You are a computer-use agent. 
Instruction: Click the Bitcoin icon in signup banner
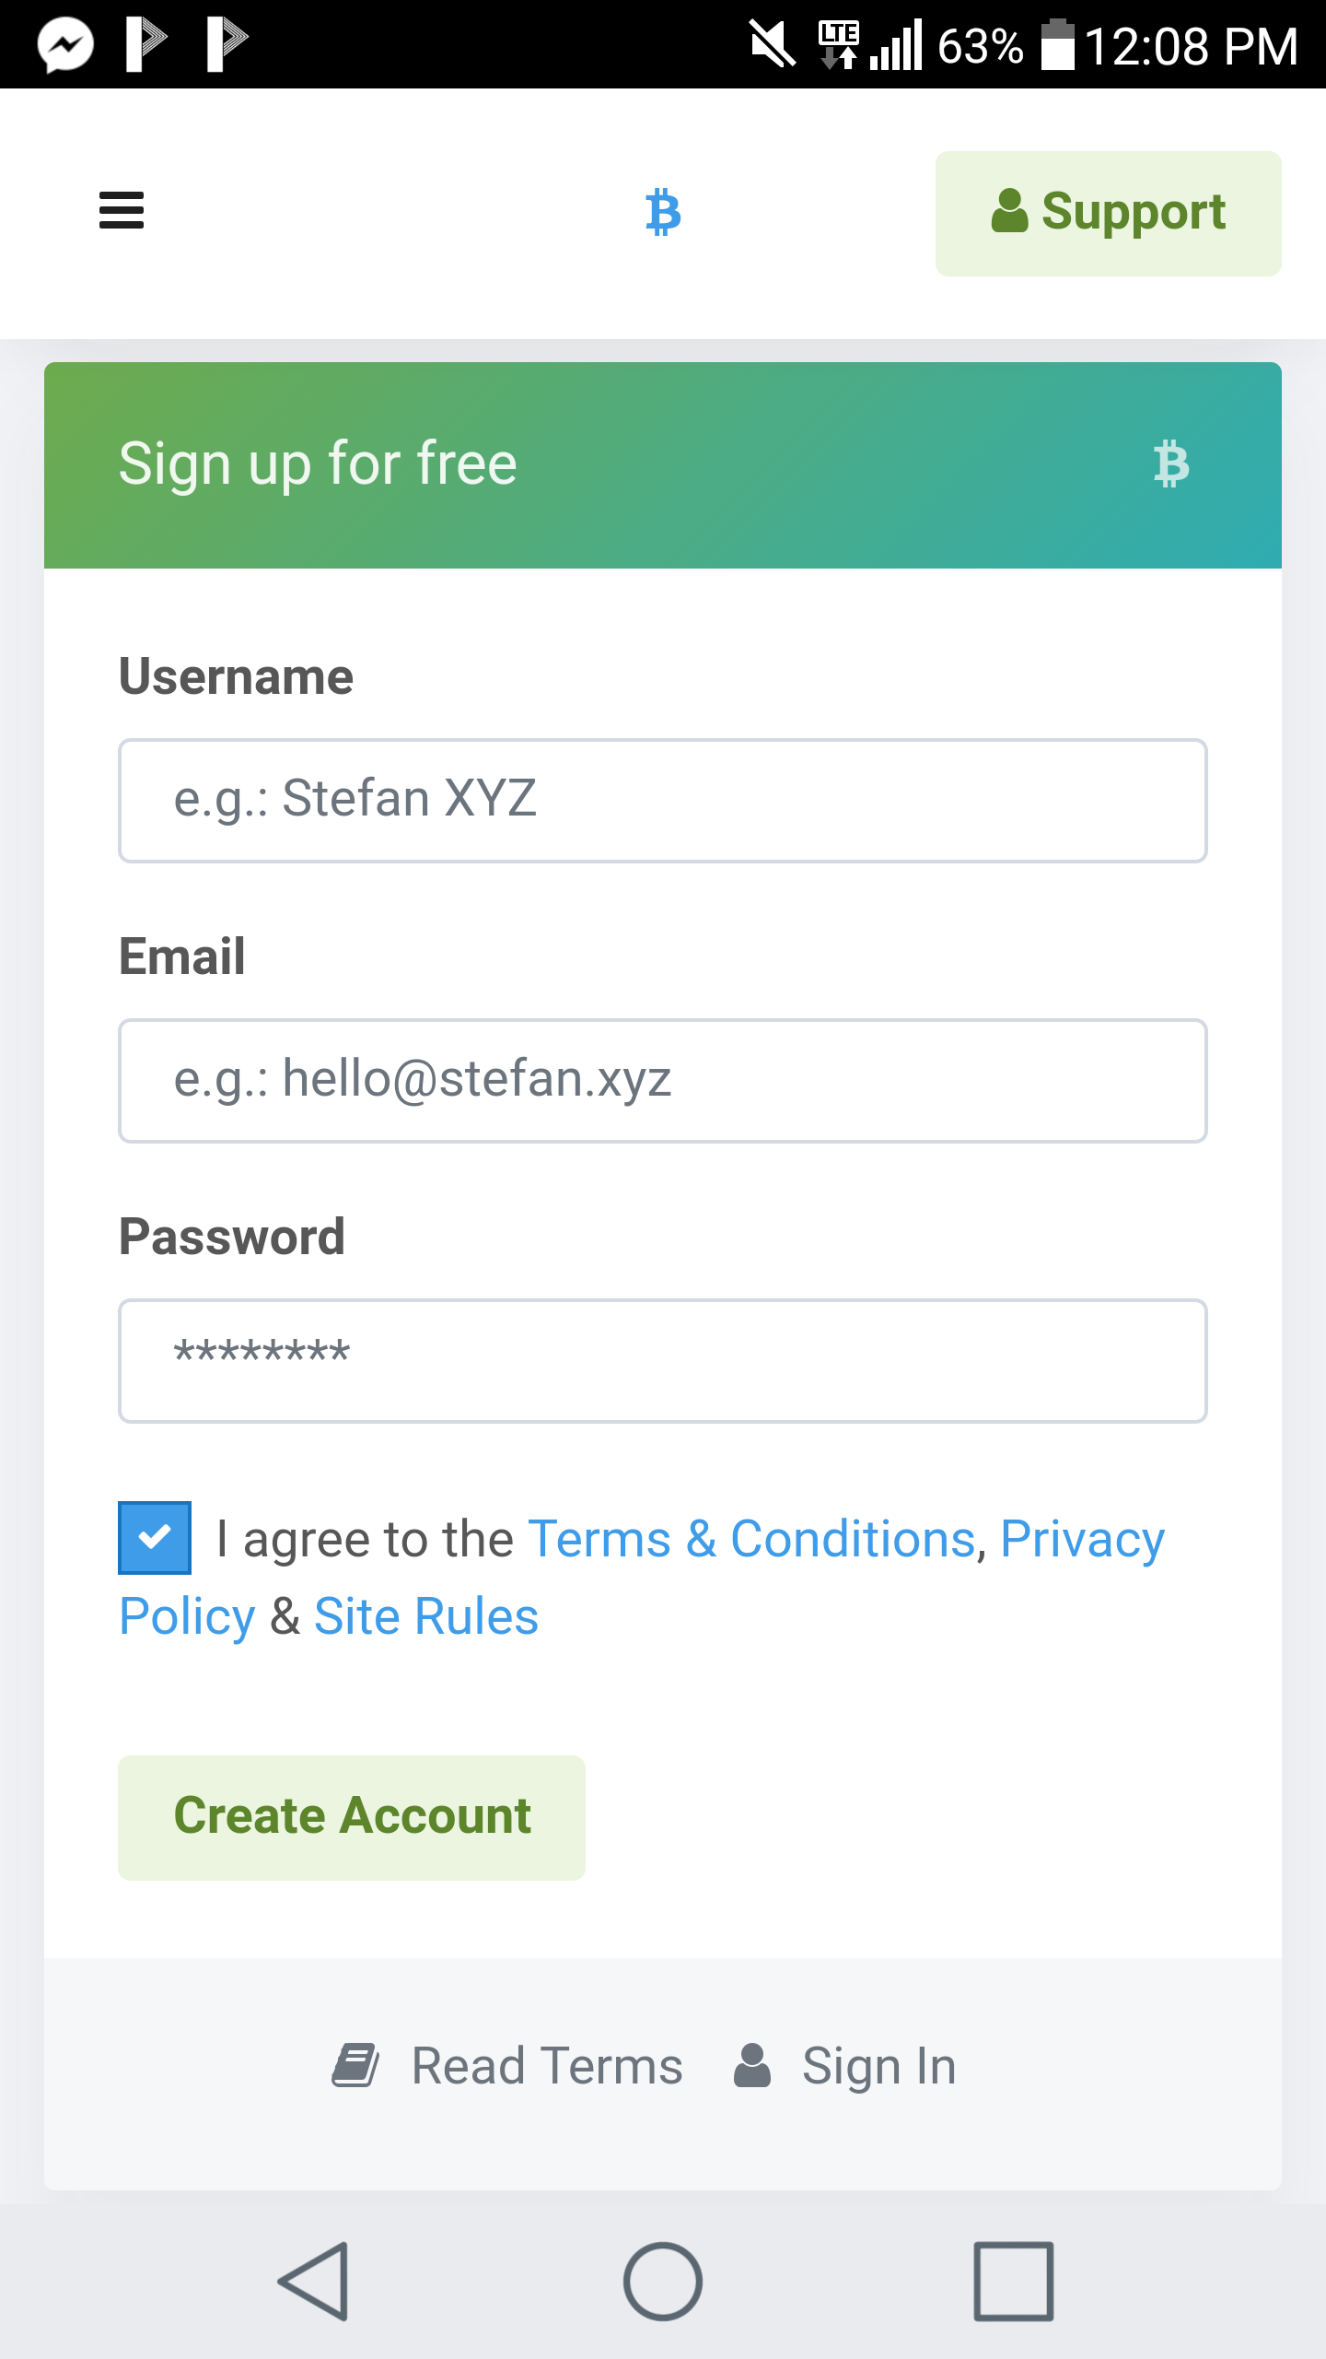pos(1170,464)
